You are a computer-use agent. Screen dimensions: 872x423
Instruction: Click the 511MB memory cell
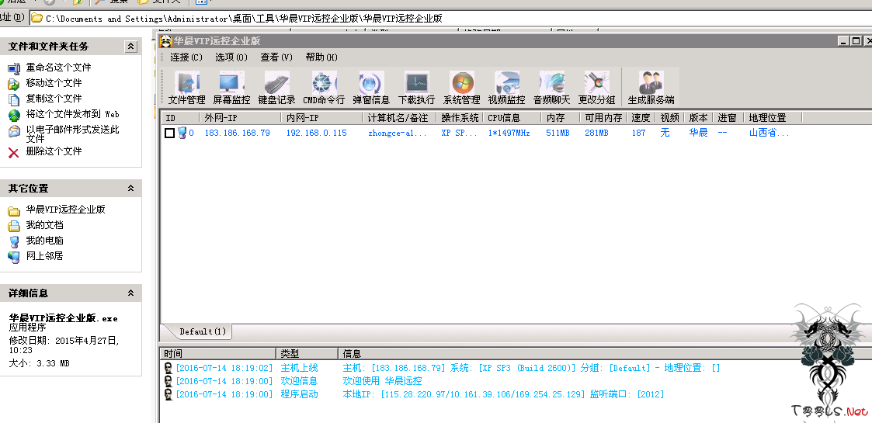click(x=558, y=133)
